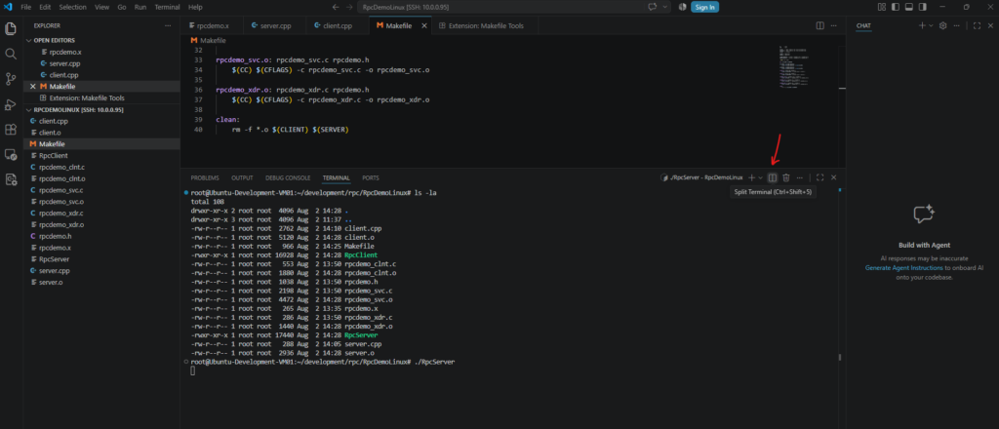Open chat panel more actions ellipsis
The image size is (999, 429).
pyautogui.click(x=956, y=25)
